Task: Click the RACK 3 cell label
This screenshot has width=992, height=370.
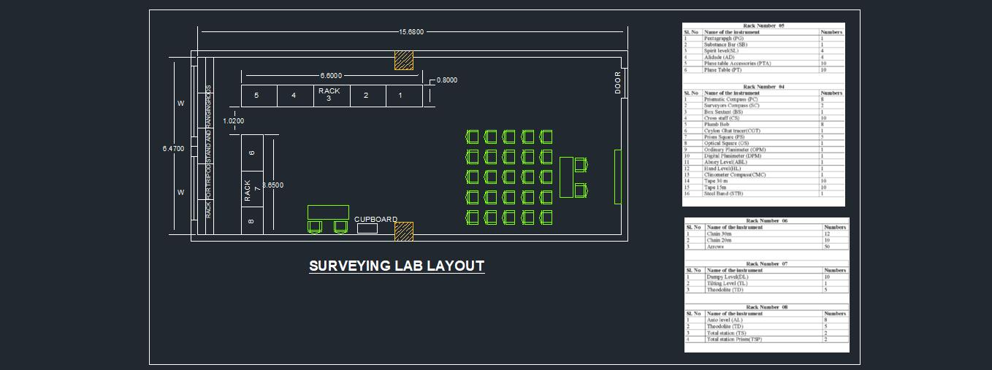Action: 329,95
